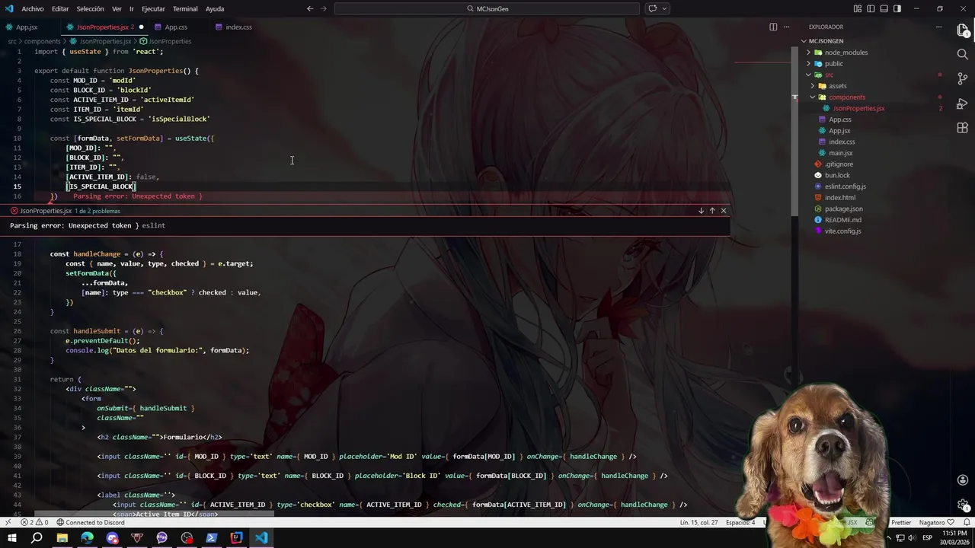Open the Editar menu
This screenshot has width=975, height=548.
click(x=60, y=8)
